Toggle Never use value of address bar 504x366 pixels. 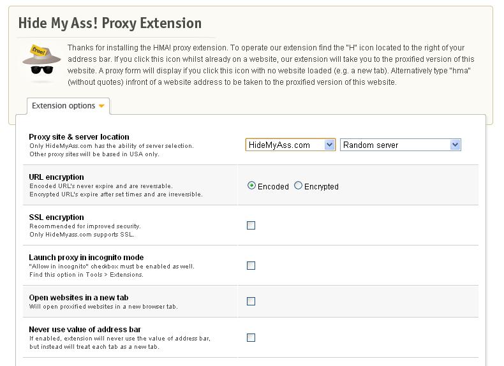click(251, 337)
